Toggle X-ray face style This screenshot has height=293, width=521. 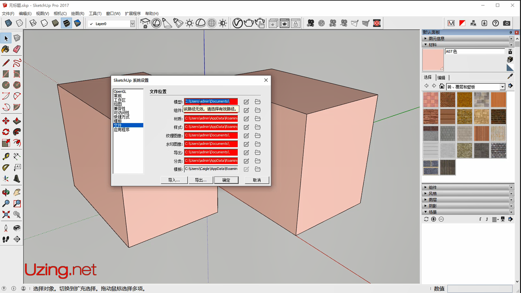pos(8,23)
